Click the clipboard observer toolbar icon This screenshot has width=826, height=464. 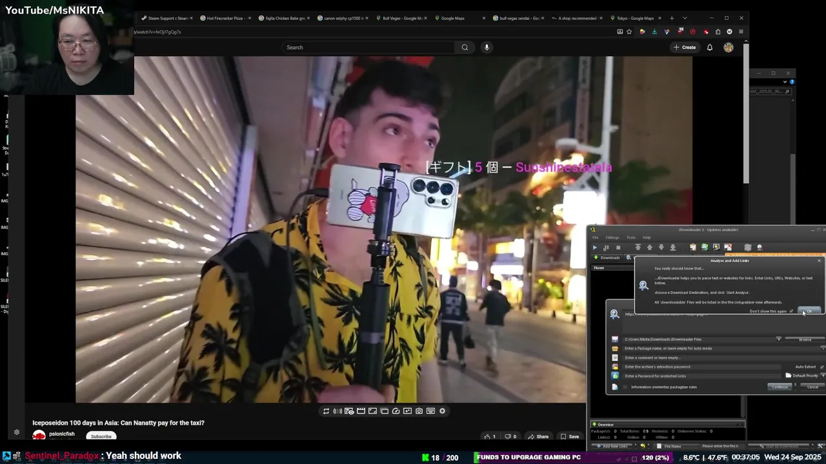[693, 247]
